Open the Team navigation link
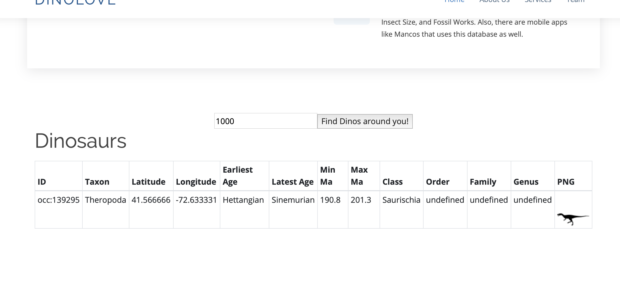620x298 pixels. [x=576, y=1]
